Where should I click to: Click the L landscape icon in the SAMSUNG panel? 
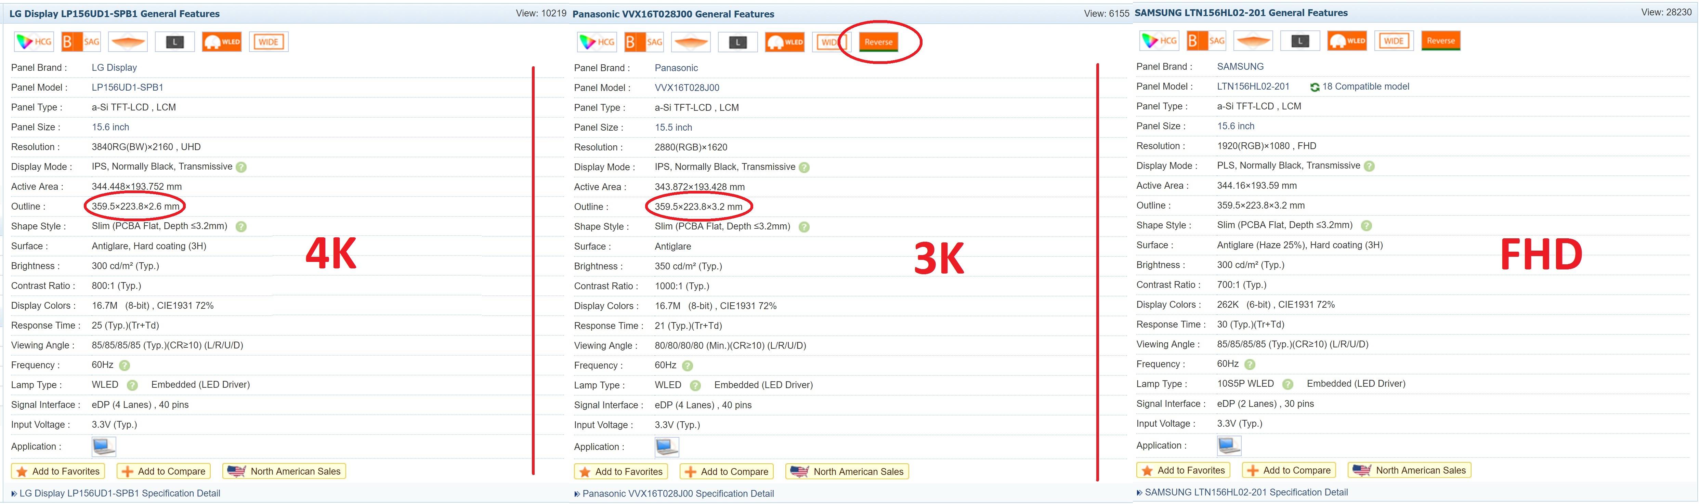click(1301, 41)
